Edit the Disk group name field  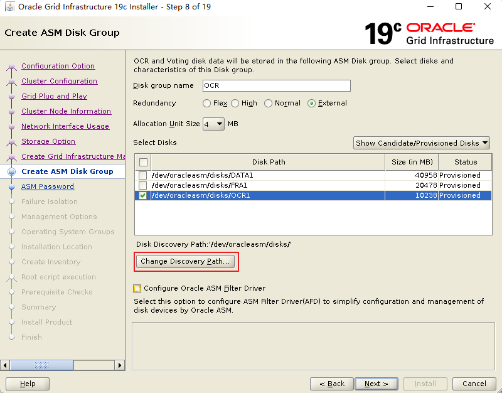click(x=276, y=85)
